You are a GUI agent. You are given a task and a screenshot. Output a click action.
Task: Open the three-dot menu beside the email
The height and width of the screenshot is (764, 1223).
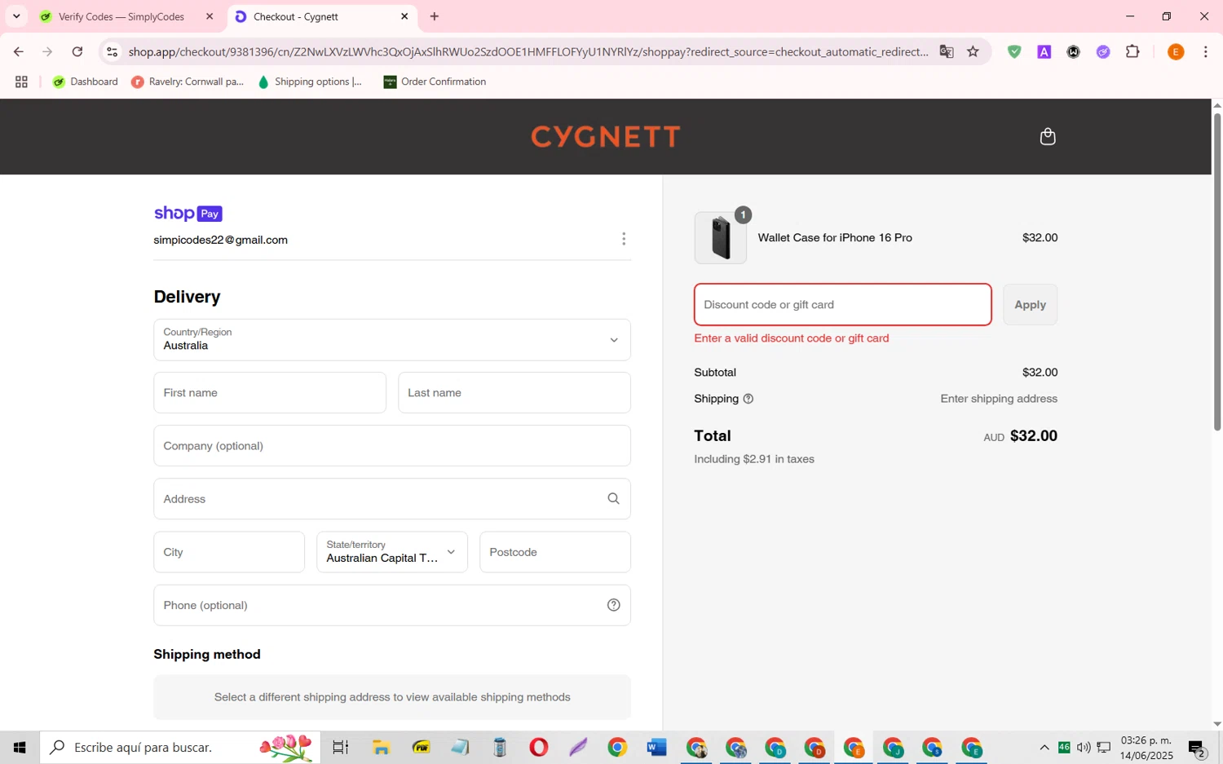pyautogui.click(x=624, y=239)
